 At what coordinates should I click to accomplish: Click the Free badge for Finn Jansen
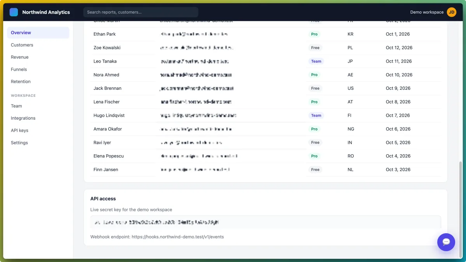pyautogui.click(x=315, y=169)
